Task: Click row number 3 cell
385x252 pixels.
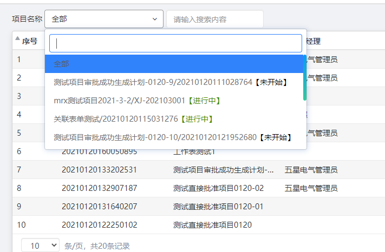Action: coord(19,96)
